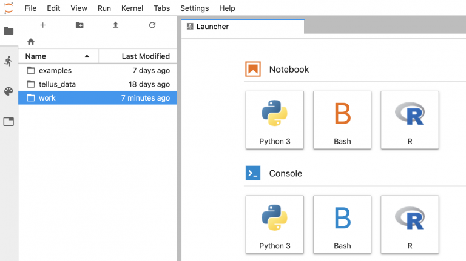Open the Commands palette sidebar icon
Screen dimensions: 466x261
click(8, 91)
